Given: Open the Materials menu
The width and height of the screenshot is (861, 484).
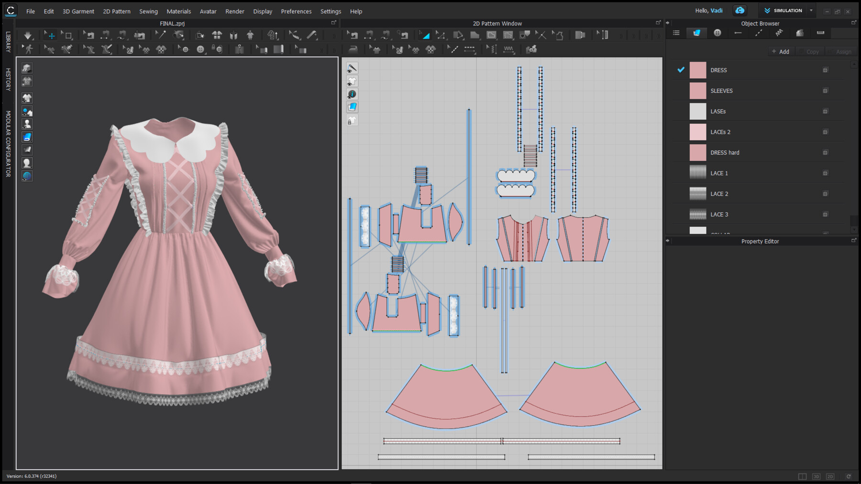Looking at the screenshot, I should point(178,11).
